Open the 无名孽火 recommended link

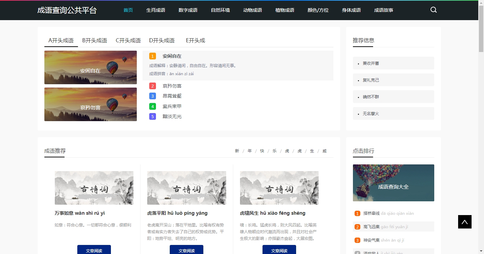point(371,113)
